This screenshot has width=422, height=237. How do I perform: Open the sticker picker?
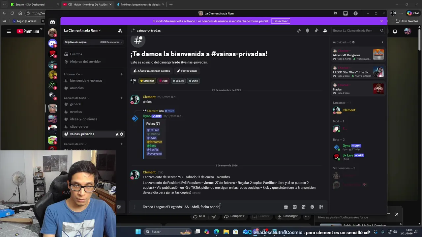[304, 207]
